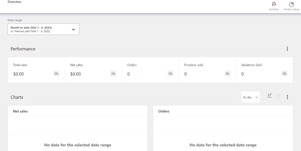Click the 0% badge in Products sold
Viewport: 301px width, 151px height.
tap(227, 74)
